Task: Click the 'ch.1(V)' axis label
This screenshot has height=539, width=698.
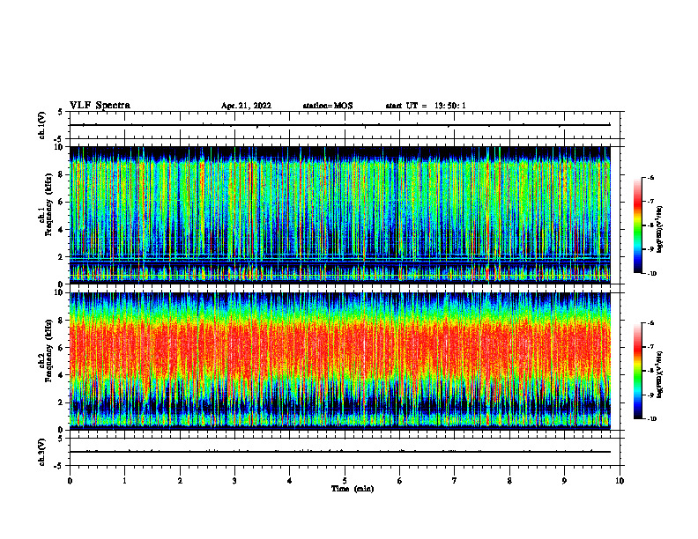Action: tap(41, 125)
